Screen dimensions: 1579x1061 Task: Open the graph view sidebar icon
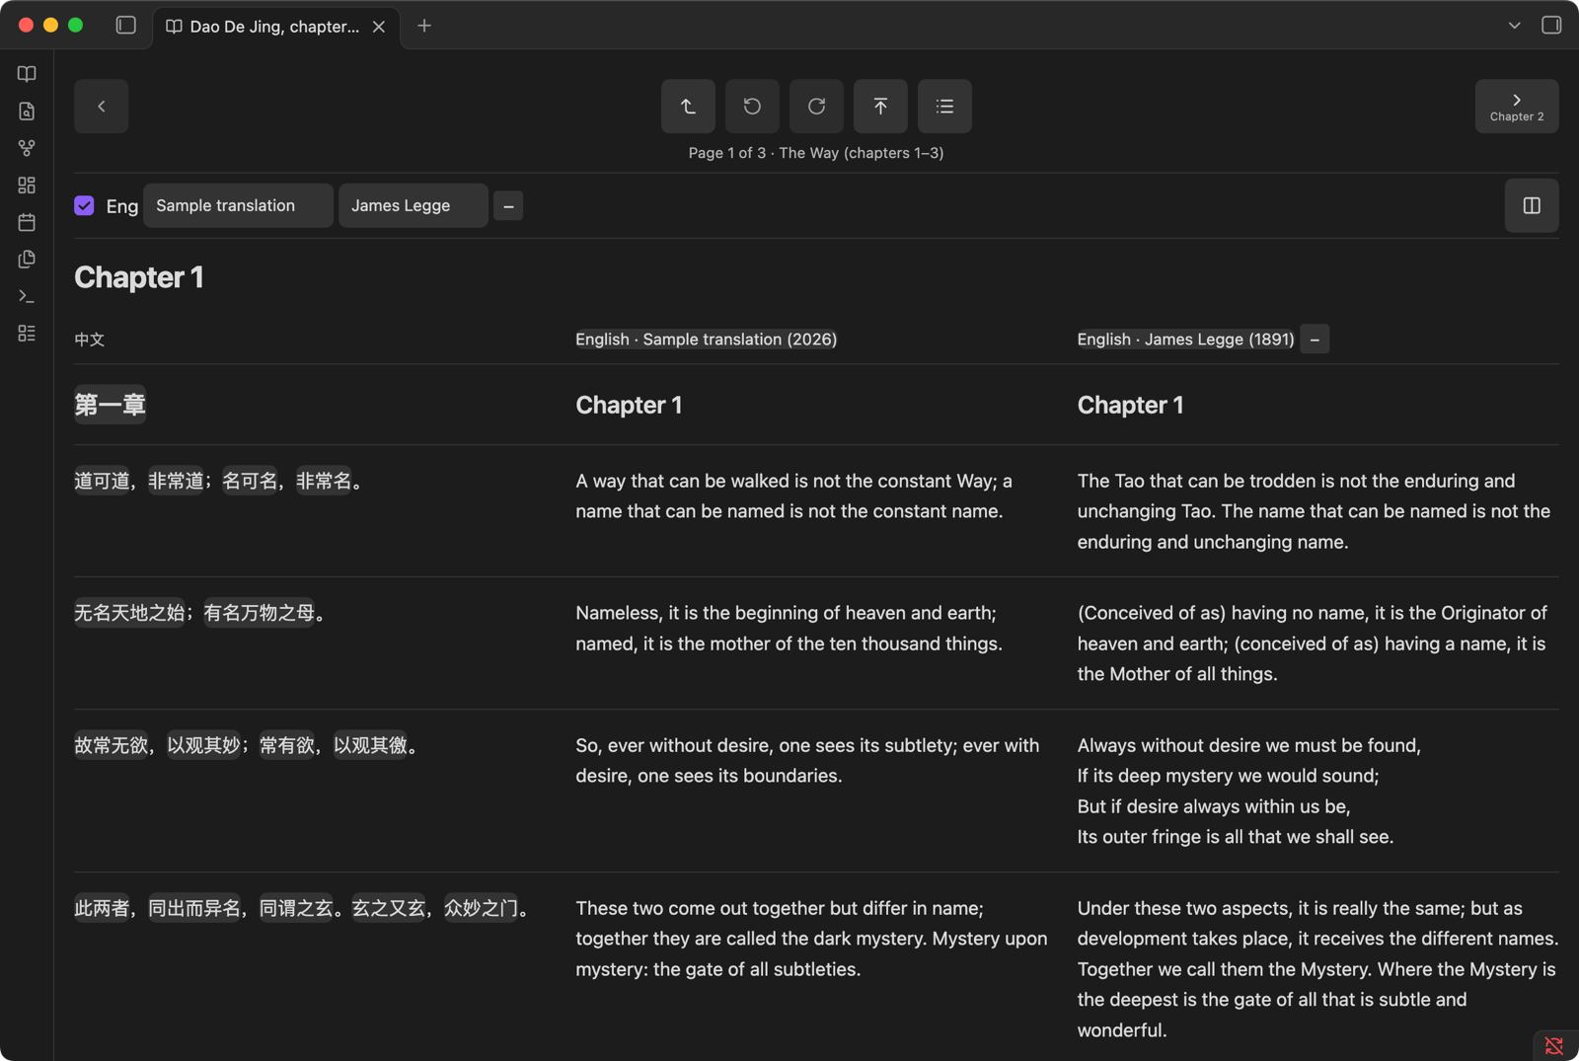pos(27,148)
